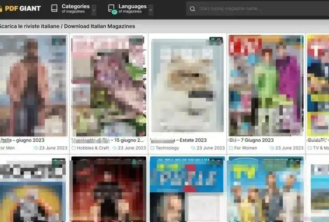Click download cloud icon on Technology magazine date
Image resolution: width=329 pixels, height=222 pixels.
tap(193, 148)
